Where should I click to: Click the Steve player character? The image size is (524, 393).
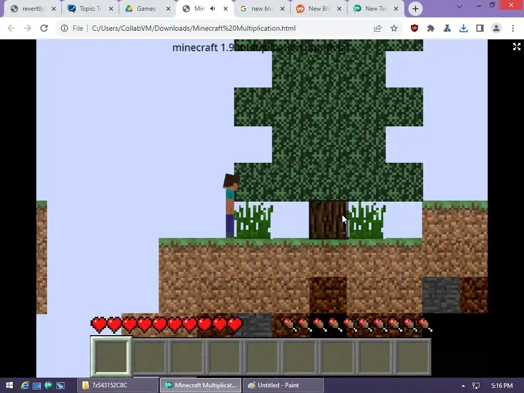click(231, 205)
